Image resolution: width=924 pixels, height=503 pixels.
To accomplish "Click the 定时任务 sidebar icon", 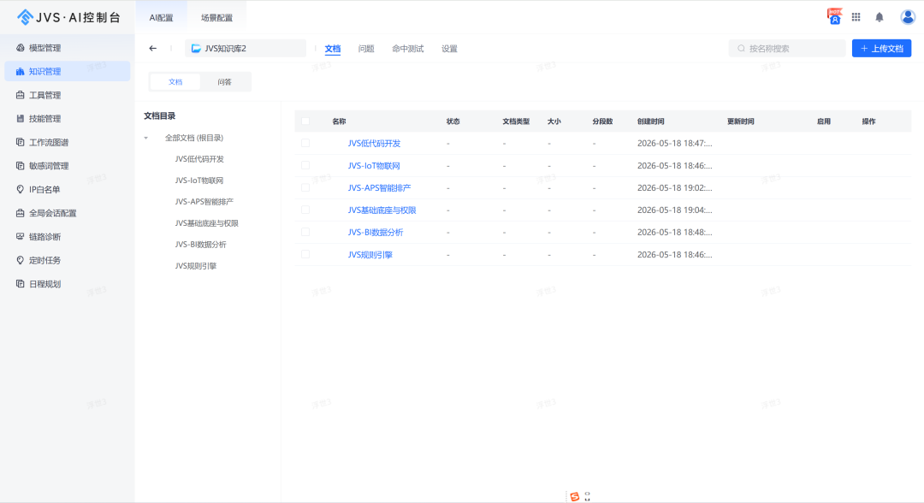I will click(20, 260).
